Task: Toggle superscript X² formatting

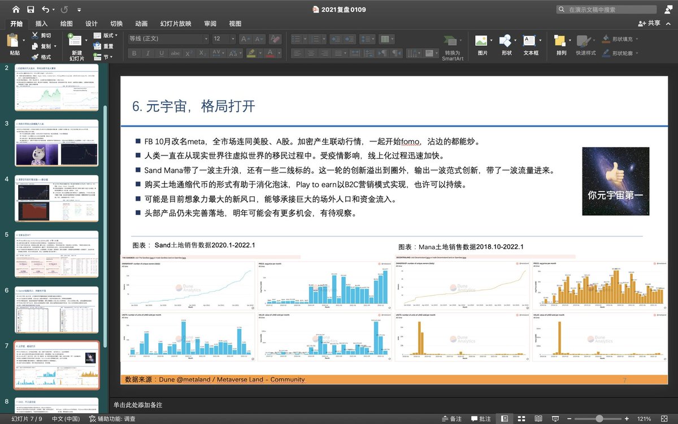Action: 190,54
